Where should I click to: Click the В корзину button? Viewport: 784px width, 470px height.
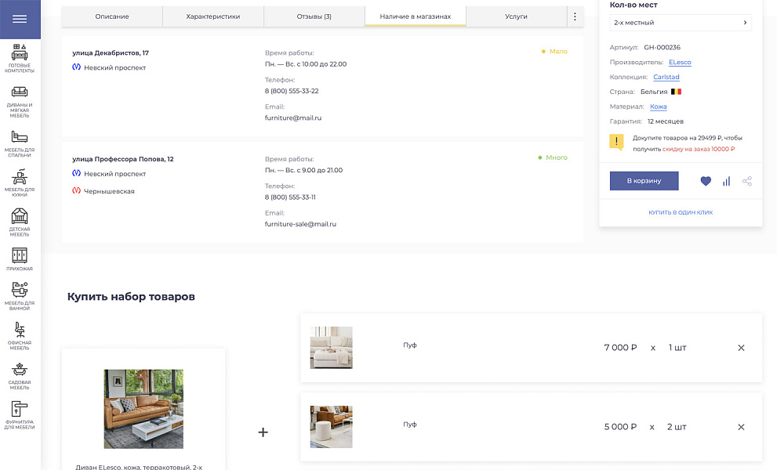[x=644, y=181]
